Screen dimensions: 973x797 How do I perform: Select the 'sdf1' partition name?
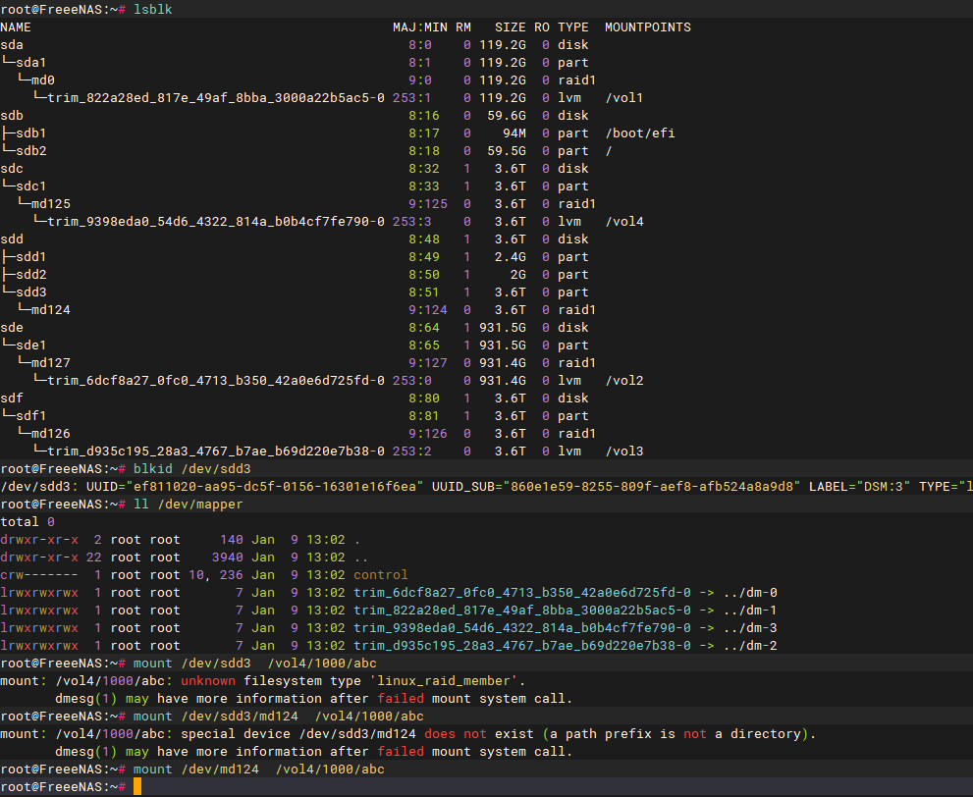[x=31, y=415]
